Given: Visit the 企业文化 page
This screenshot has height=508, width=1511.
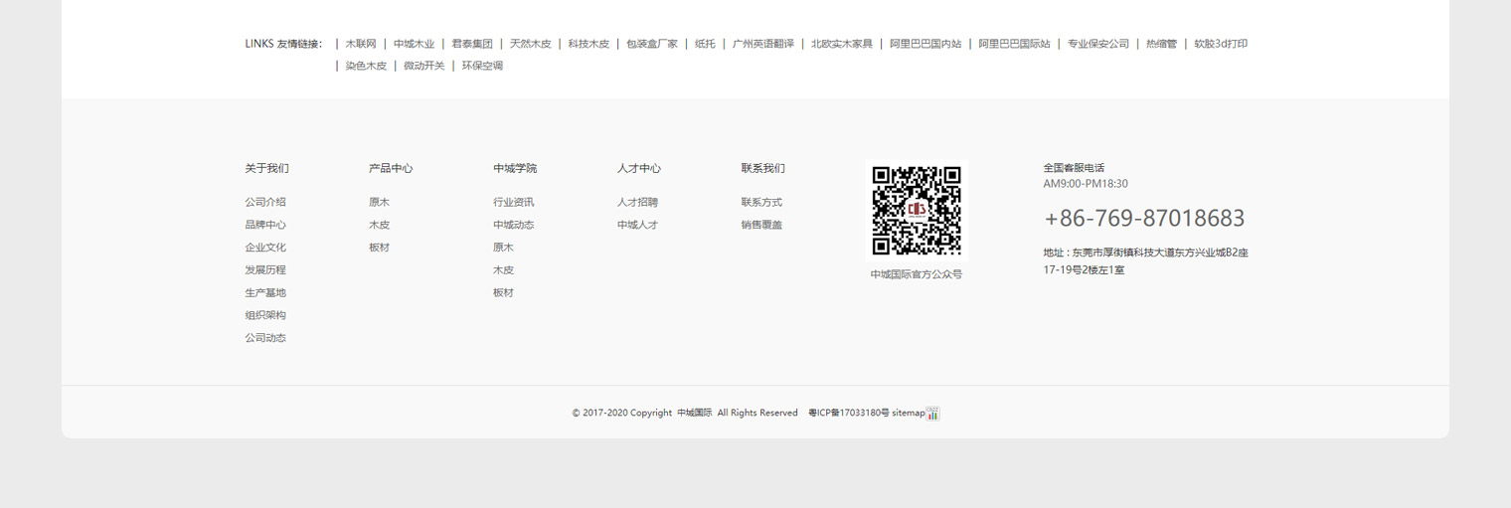Looking at the screenshot, I should [265, 248].
